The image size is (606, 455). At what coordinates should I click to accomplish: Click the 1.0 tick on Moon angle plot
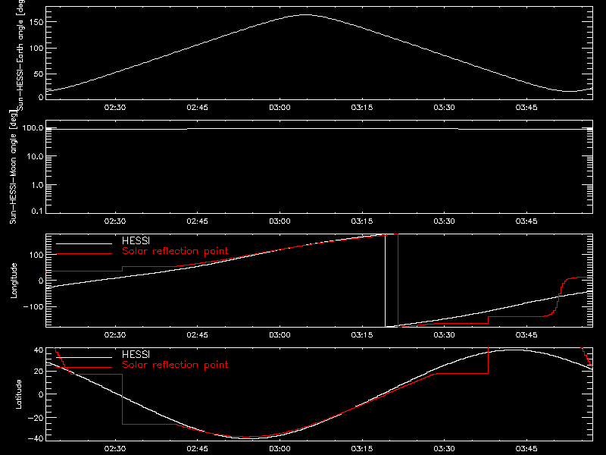pyautogui.click(x=37, y=185)
